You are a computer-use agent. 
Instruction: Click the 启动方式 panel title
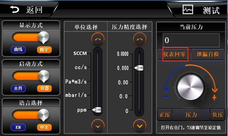point(31,64)
